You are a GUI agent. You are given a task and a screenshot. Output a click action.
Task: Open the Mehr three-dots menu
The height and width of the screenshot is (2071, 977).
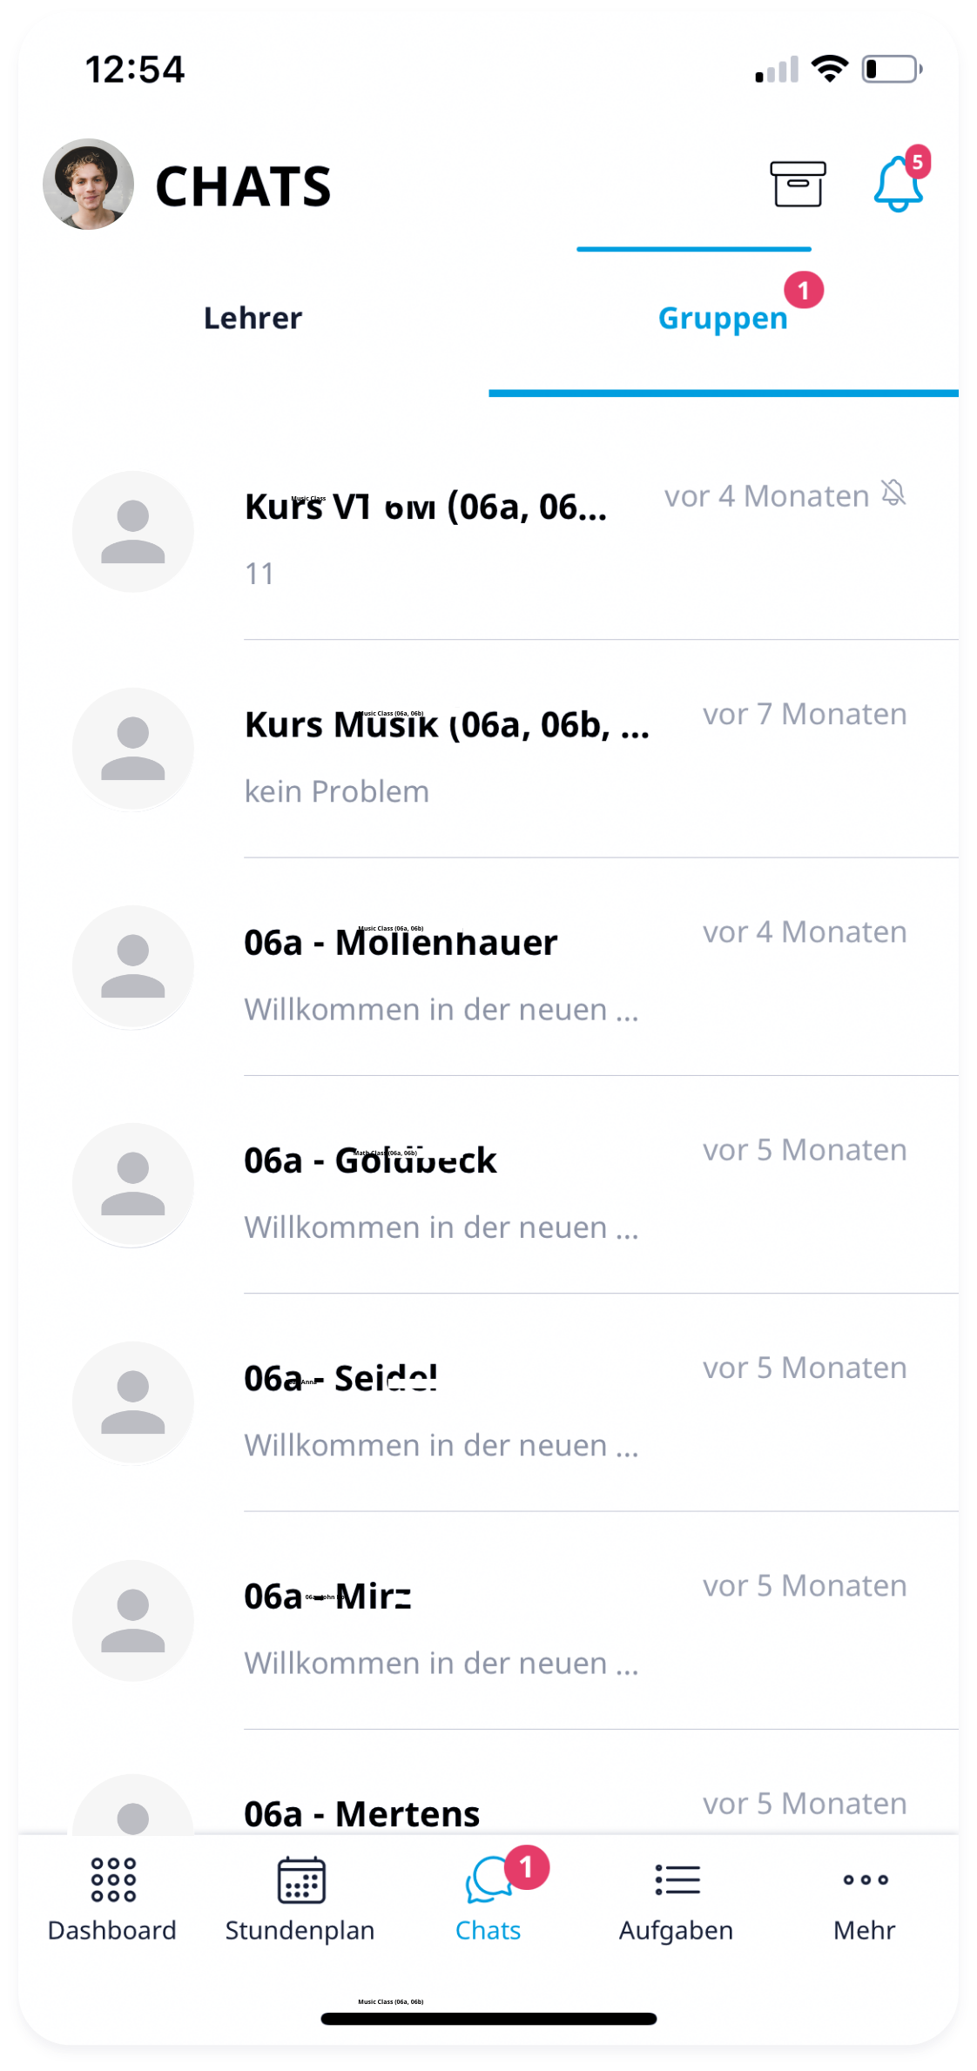coord(865,1880)
